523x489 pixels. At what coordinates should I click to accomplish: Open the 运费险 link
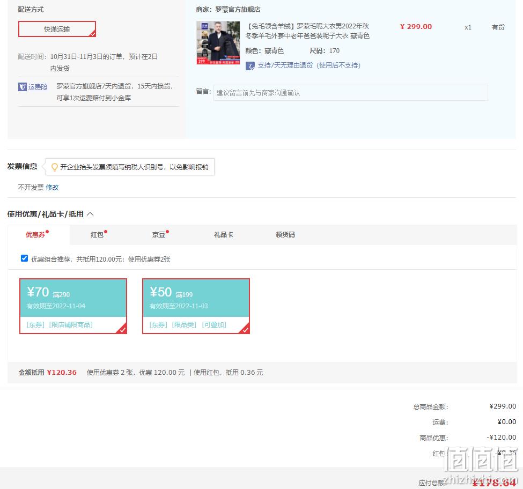tap(38, 87)
